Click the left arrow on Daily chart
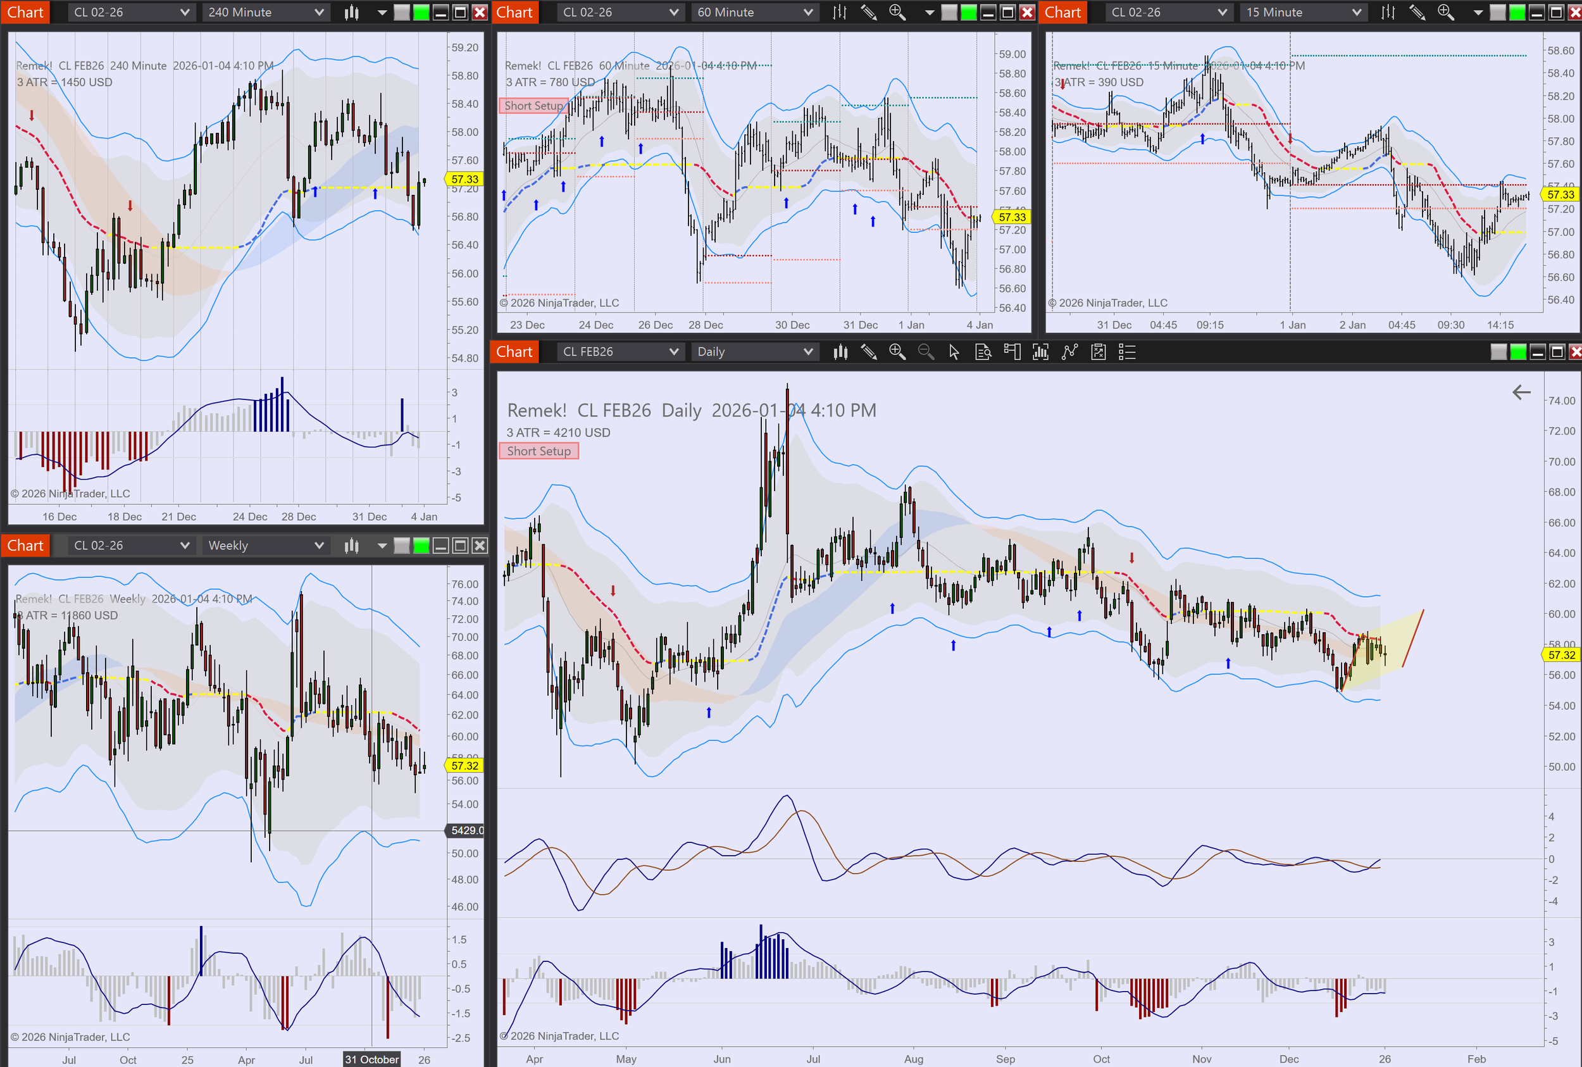The width and height of the screenshot is (1582, 1067). point(1521,392)
